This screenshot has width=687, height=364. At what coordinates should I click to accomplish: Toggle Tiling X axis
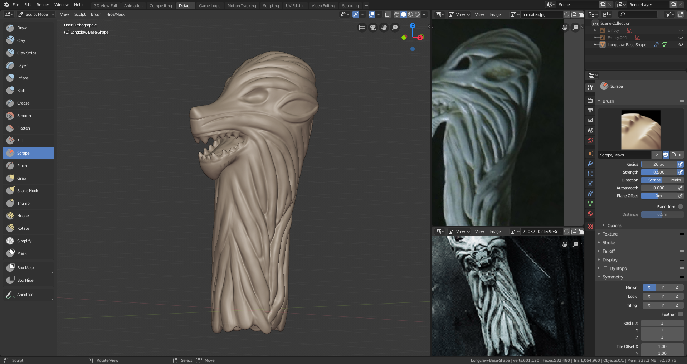coord(649,305)
